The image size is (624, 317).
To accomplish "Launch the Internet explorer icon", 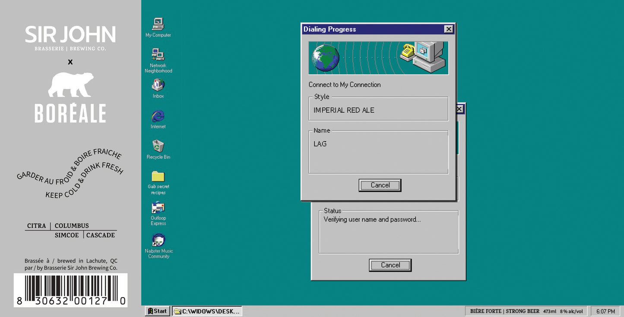I will pyautogui.click(x=158, y=117).
